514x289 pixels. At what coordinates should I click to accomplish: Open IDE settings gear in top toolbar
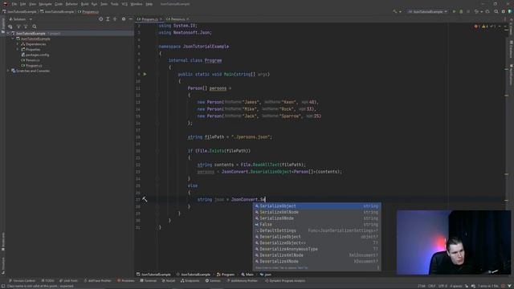pos(504,11)
